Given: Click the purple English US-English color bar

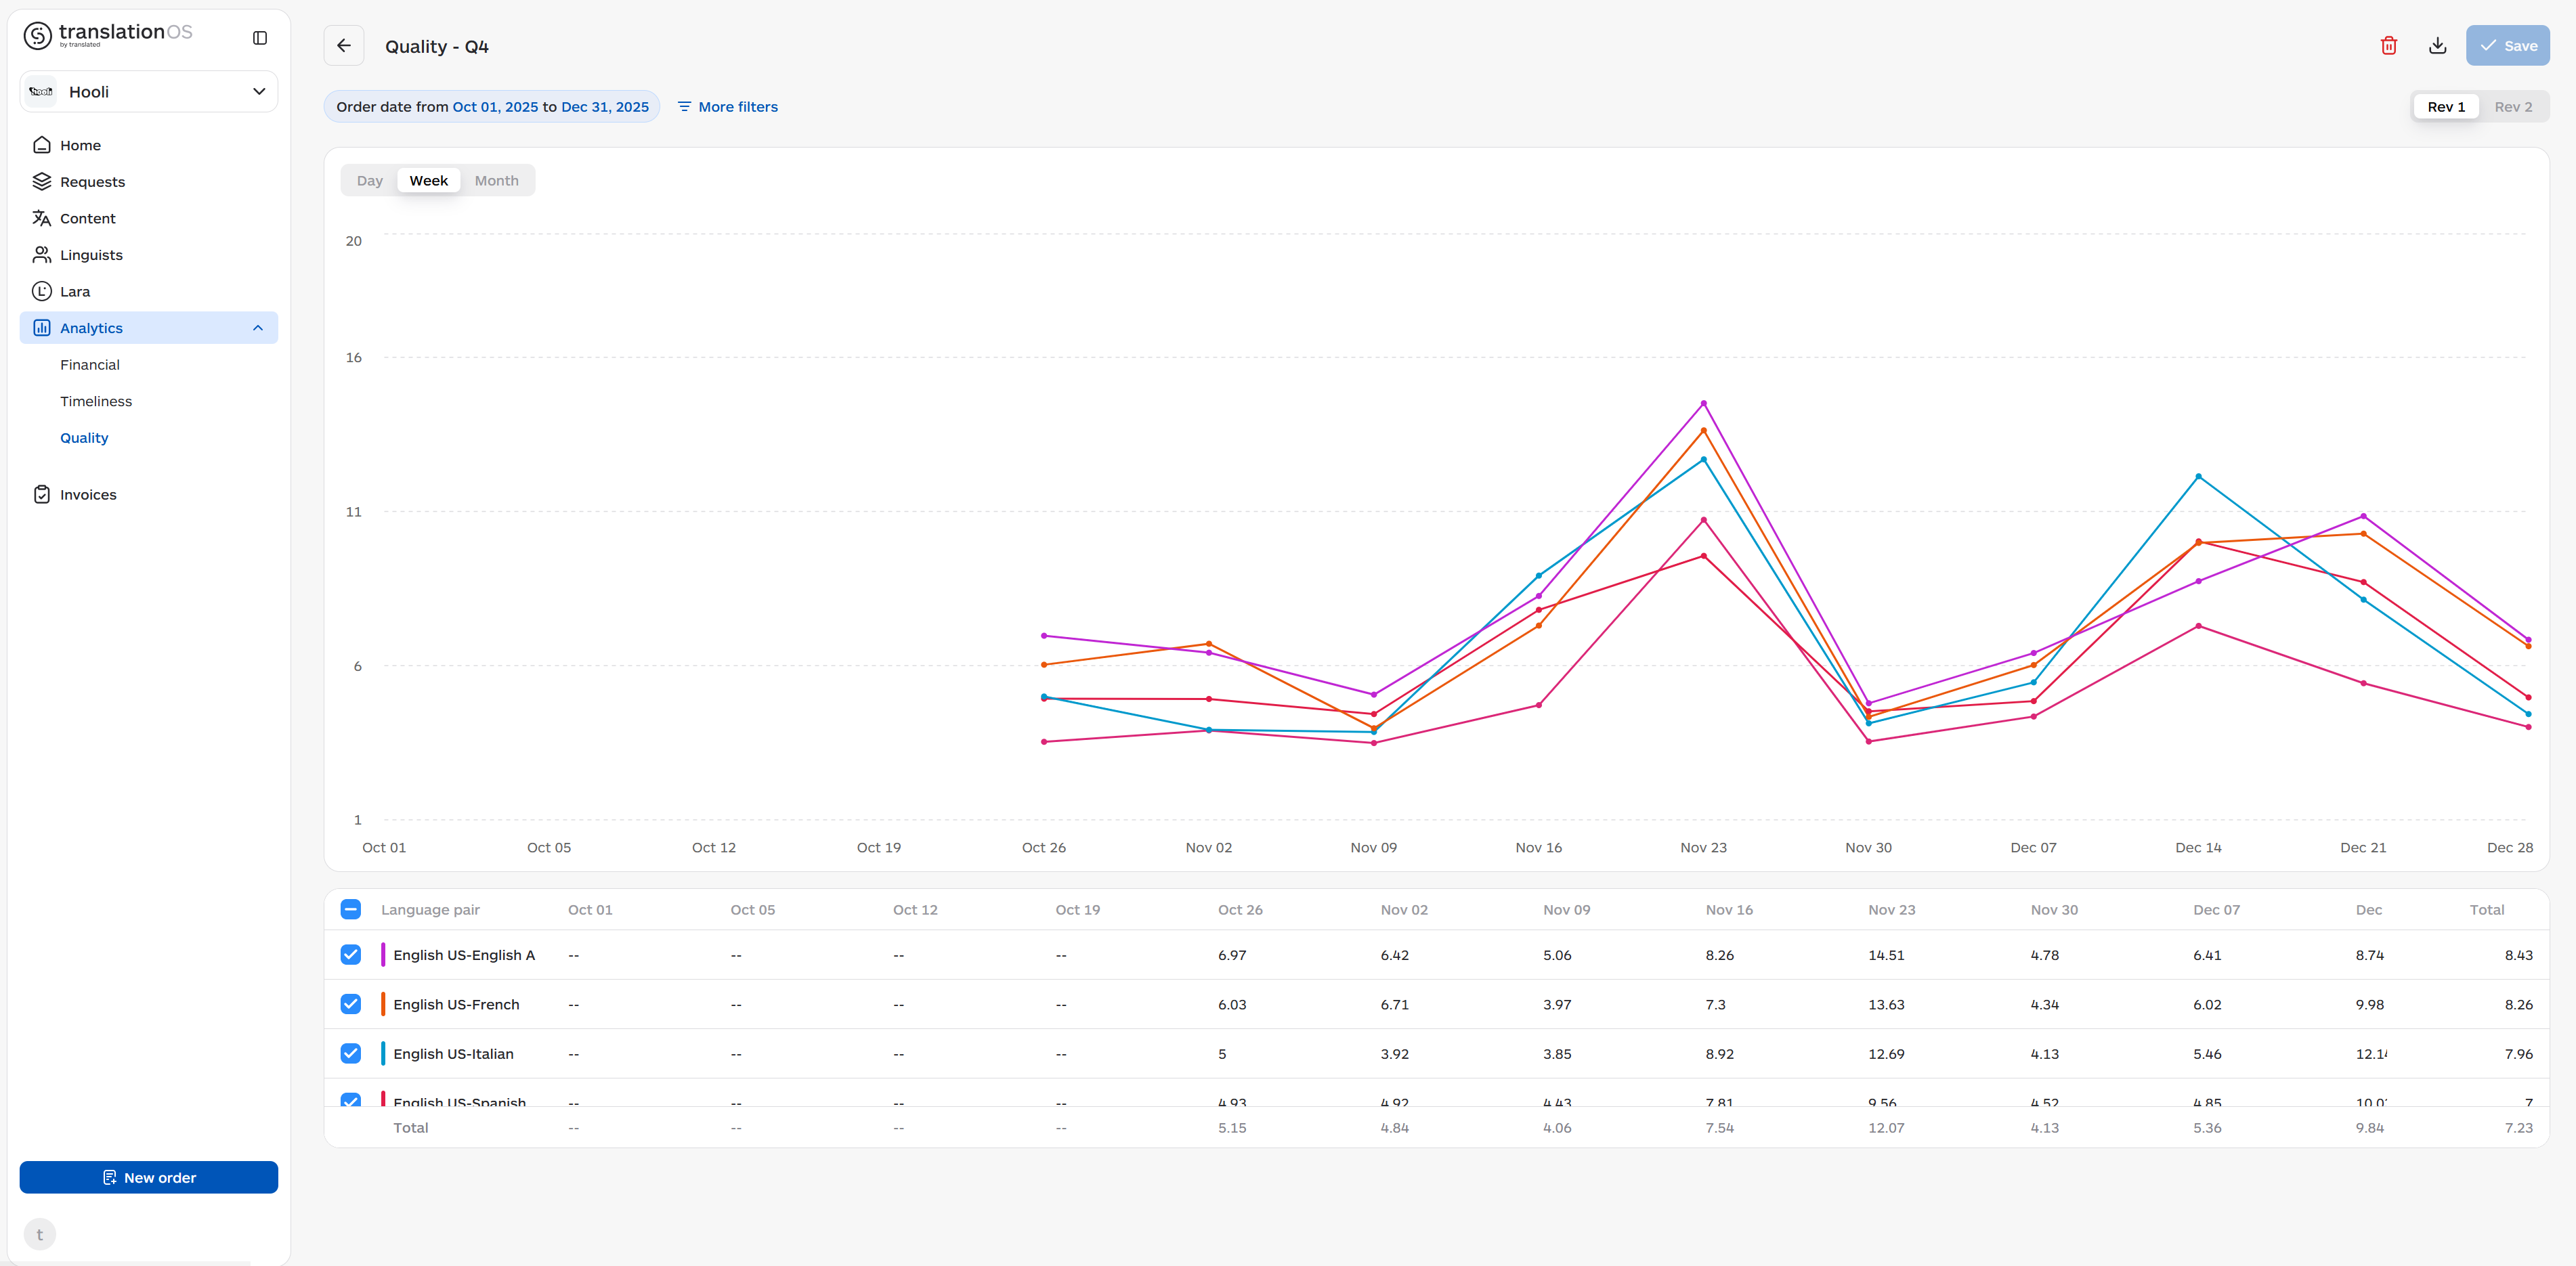Looking at the screenshot, I should pyautogui.click(x=383, y=955).
